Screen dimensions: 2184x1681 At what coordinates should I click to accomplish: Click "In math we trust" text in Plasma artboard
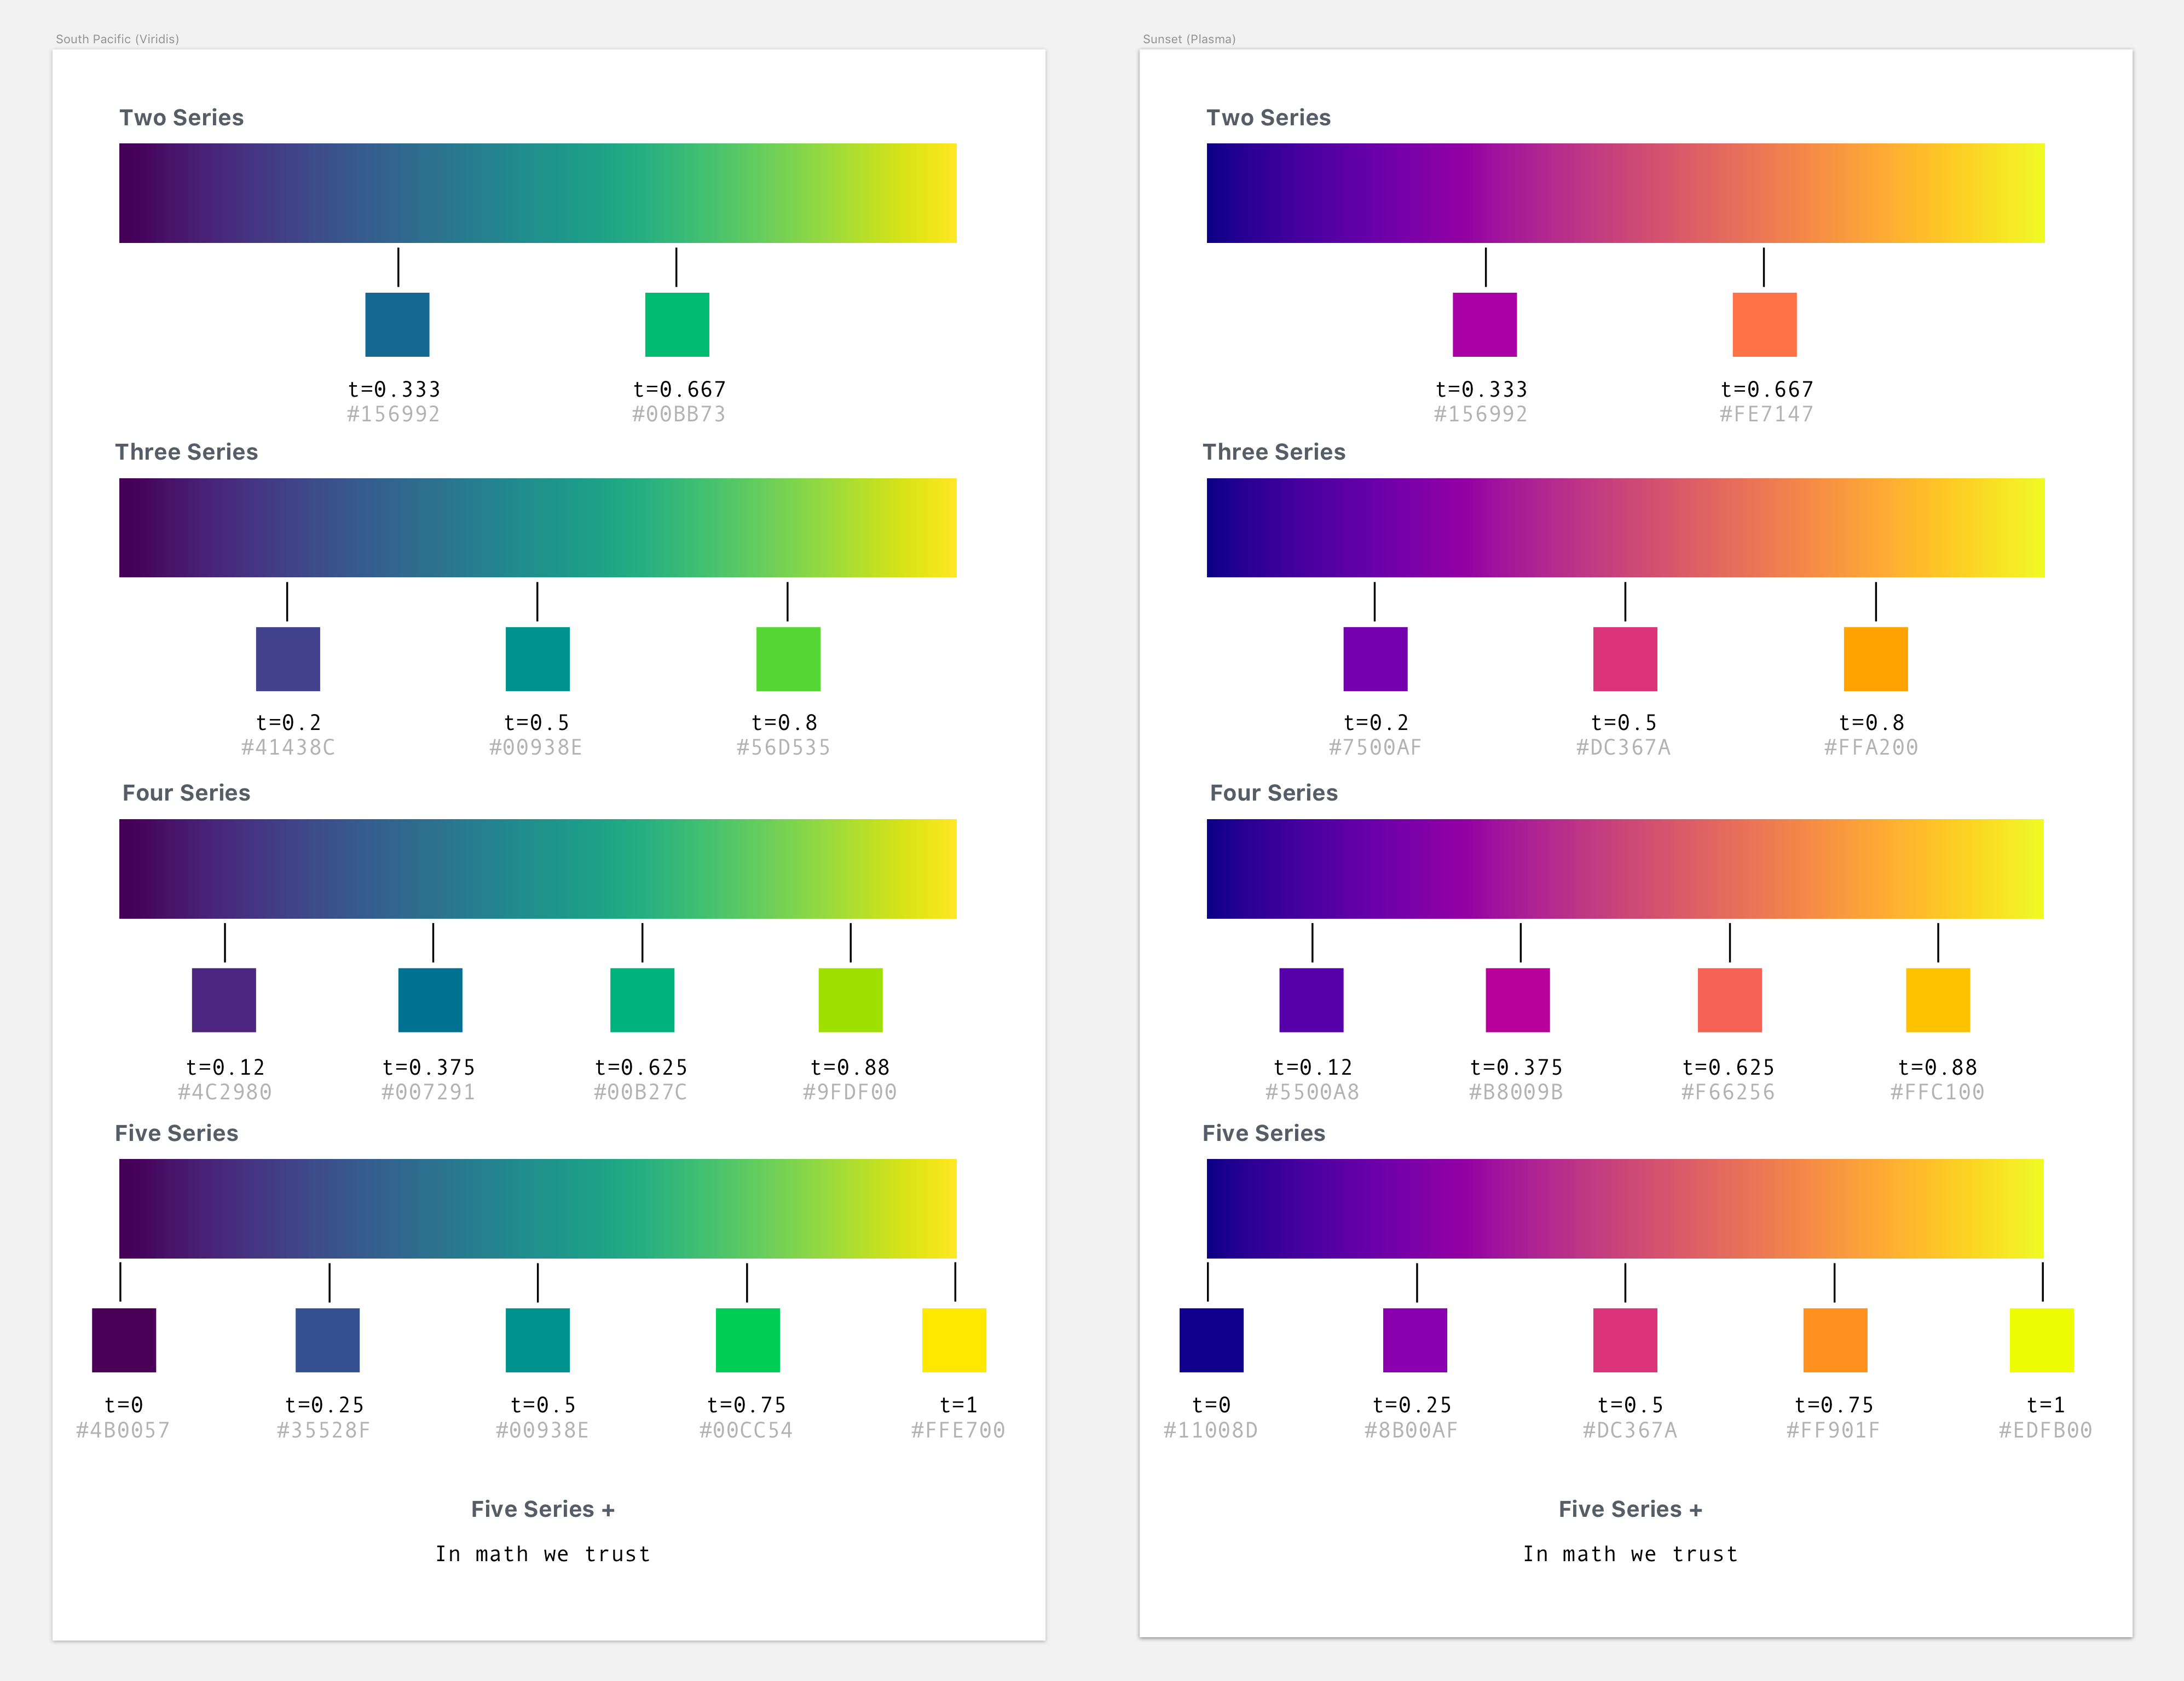pos(1630,1554)
